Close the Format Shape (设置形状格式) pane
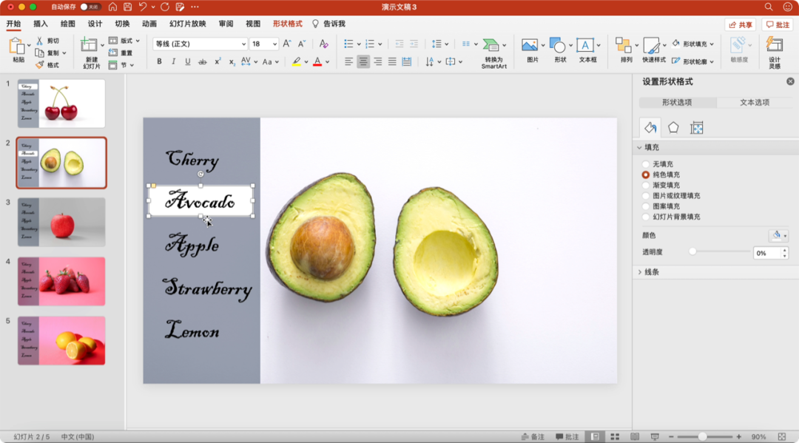 (790, 81)
